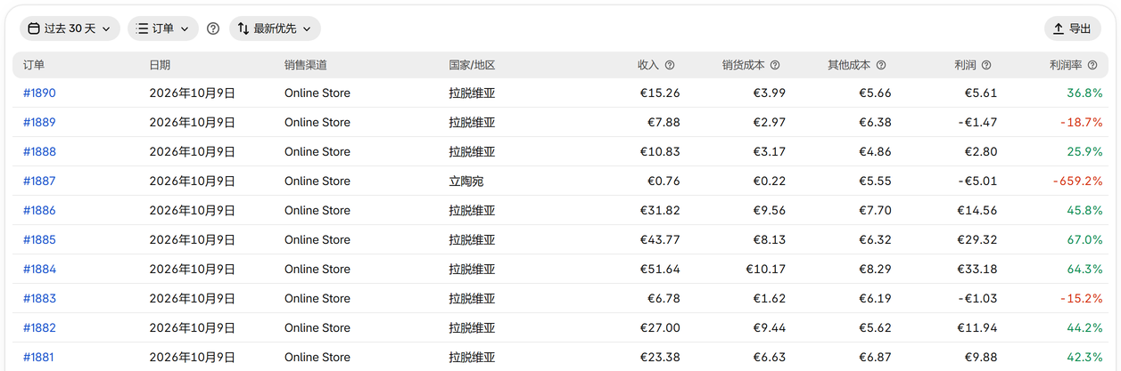The width and height of the screenshot is (1121, 371).
Task: Click the info icon beside 收入 column header
Action: tap(670, 65)
